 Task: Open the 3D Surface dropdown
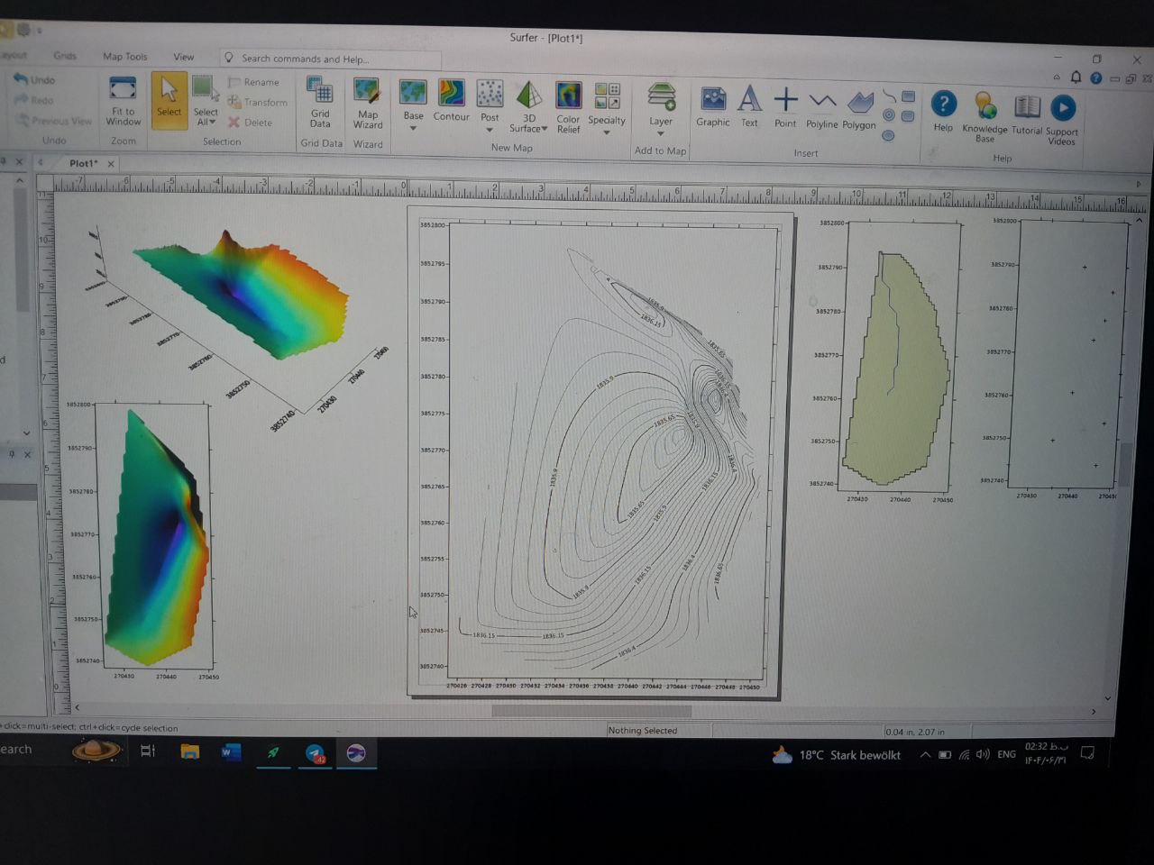click(545, 129)
